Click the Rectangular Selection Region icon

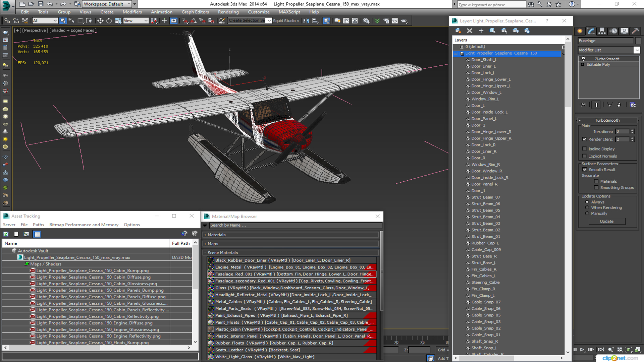coord(80,21)
